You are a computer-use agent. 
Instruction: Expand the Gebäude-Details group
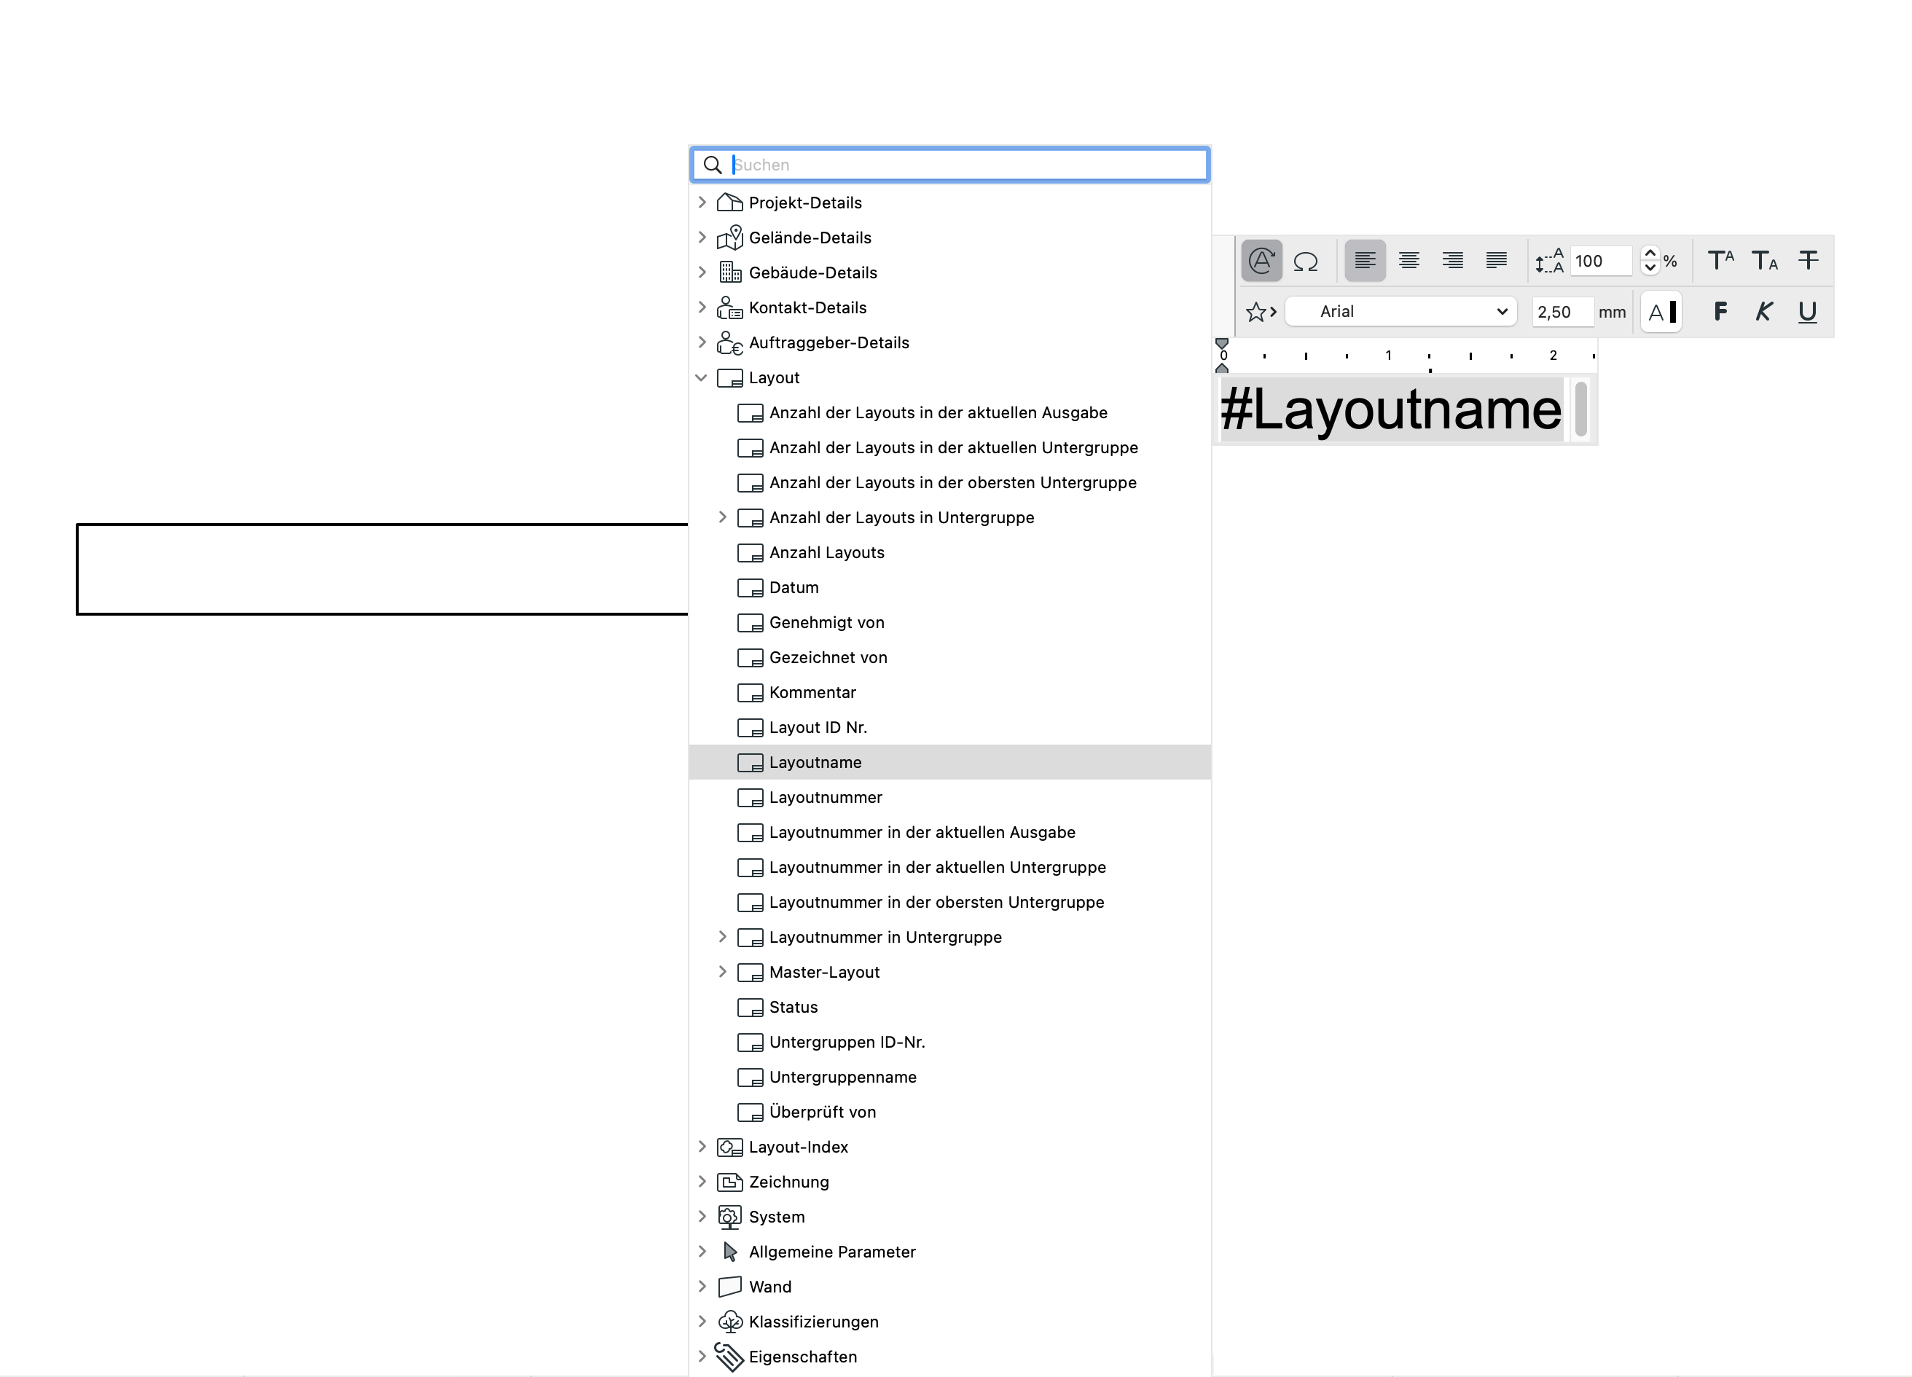pyautogui.click(x=702, y=272)
